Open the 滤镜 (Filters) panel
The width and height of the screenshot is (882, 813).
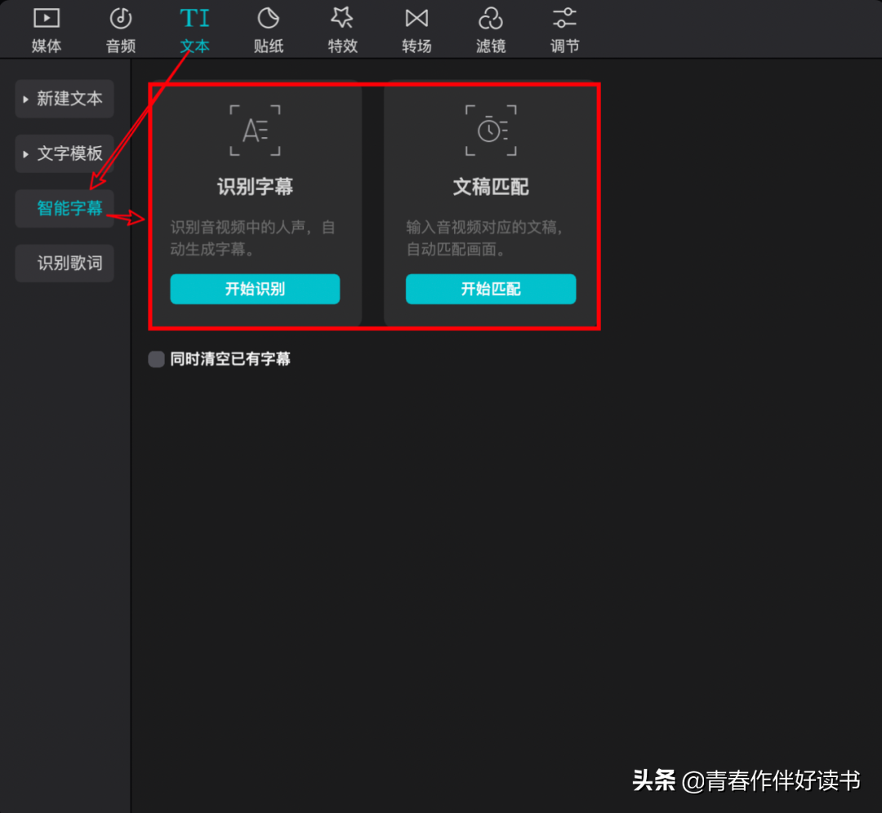pos(490,29)
